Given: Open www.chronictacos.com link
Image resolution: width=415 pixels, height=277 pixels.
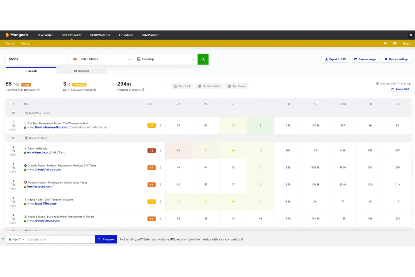Looking at the screenshot, I should [x=44, y=170].
